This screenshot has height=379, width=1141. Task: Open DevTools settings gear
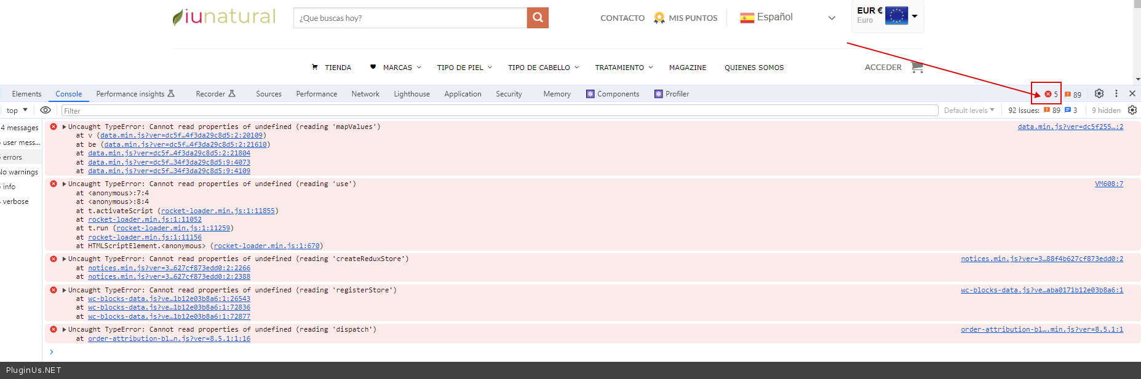pos(1099,93)
